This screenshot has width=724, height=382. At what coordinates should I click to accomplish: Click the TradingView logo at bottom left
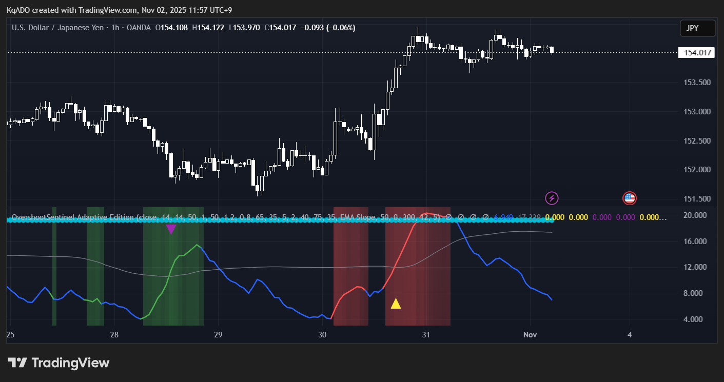(x=58, y=363)
